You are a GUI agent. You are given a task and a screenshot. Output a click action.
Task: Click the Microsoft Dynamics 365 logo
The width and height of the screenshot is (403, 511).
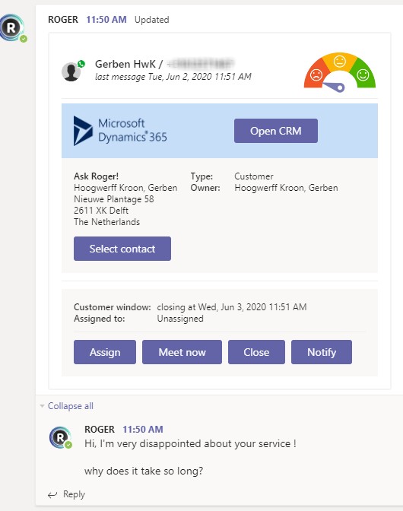pos(120,131)
